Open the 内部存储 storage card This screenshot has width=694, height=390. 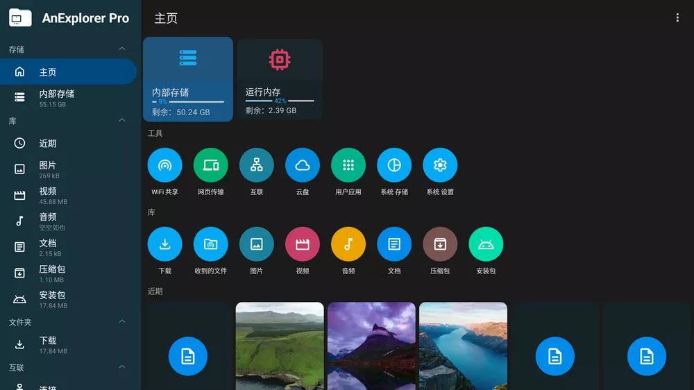click(188, 79)
